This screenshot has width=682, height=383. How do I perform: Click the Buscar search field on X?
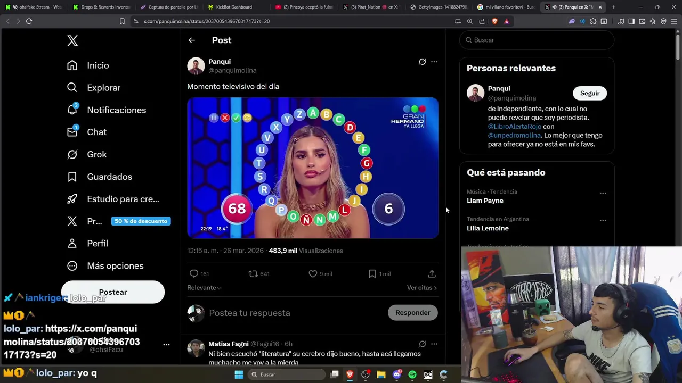pyautogui.click(x=537, y=40)
